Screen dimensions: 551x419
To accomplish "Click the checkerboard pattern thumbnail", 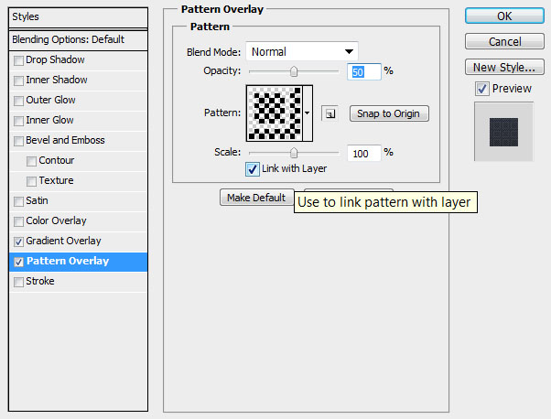I will coord(275,113).
